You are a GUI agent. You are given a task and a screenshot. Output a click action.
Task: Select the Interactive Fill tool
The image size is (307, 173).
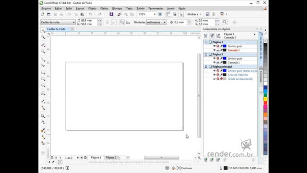point(43,136)
